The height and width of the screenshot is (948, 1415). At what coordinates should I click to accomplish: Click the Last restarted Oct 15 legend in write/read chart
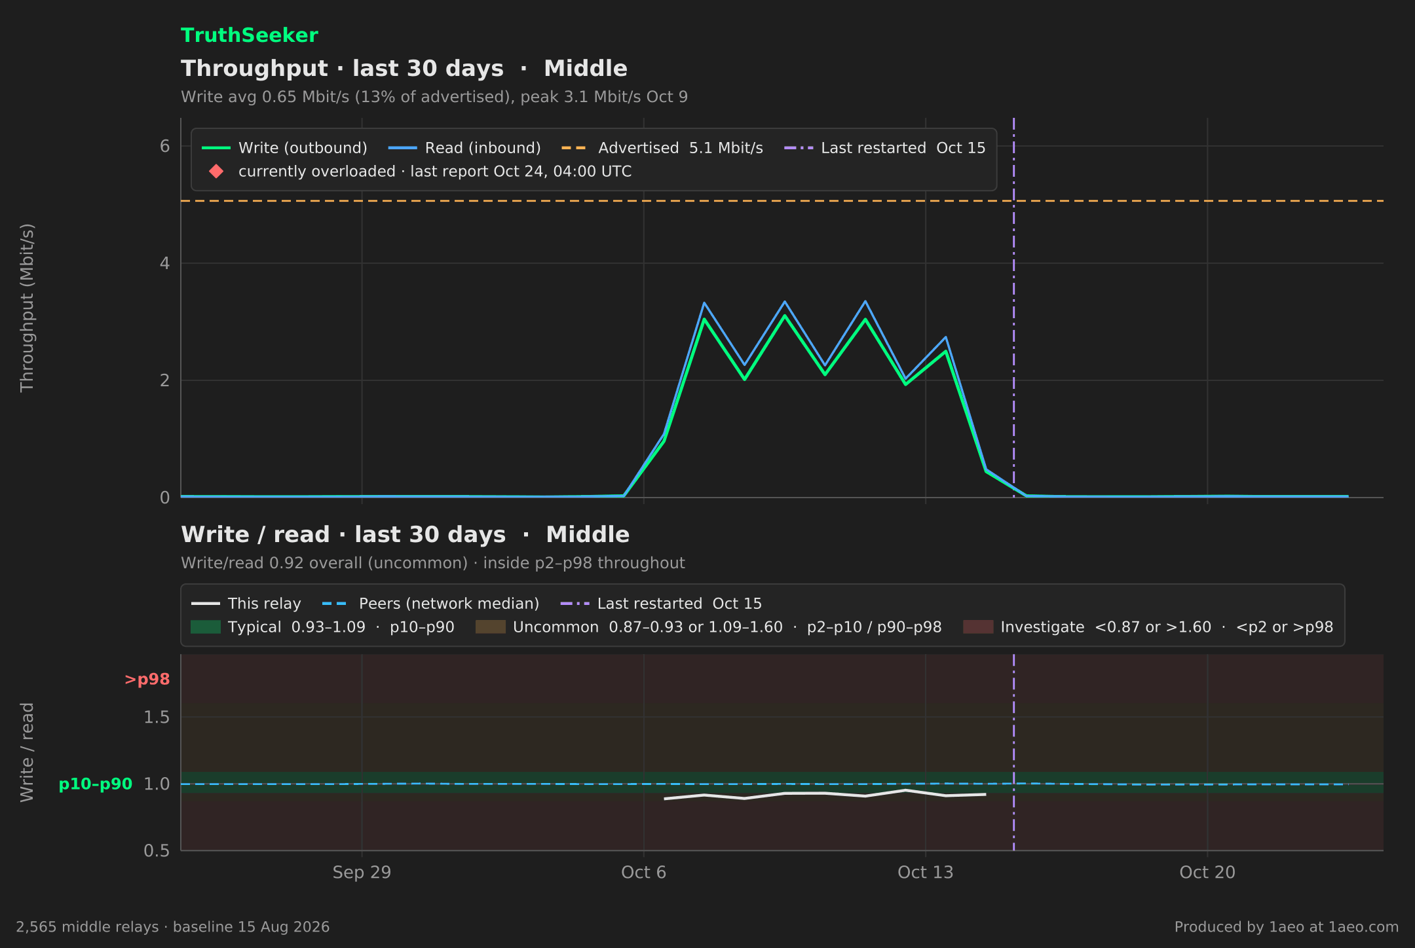click(662, 604)
